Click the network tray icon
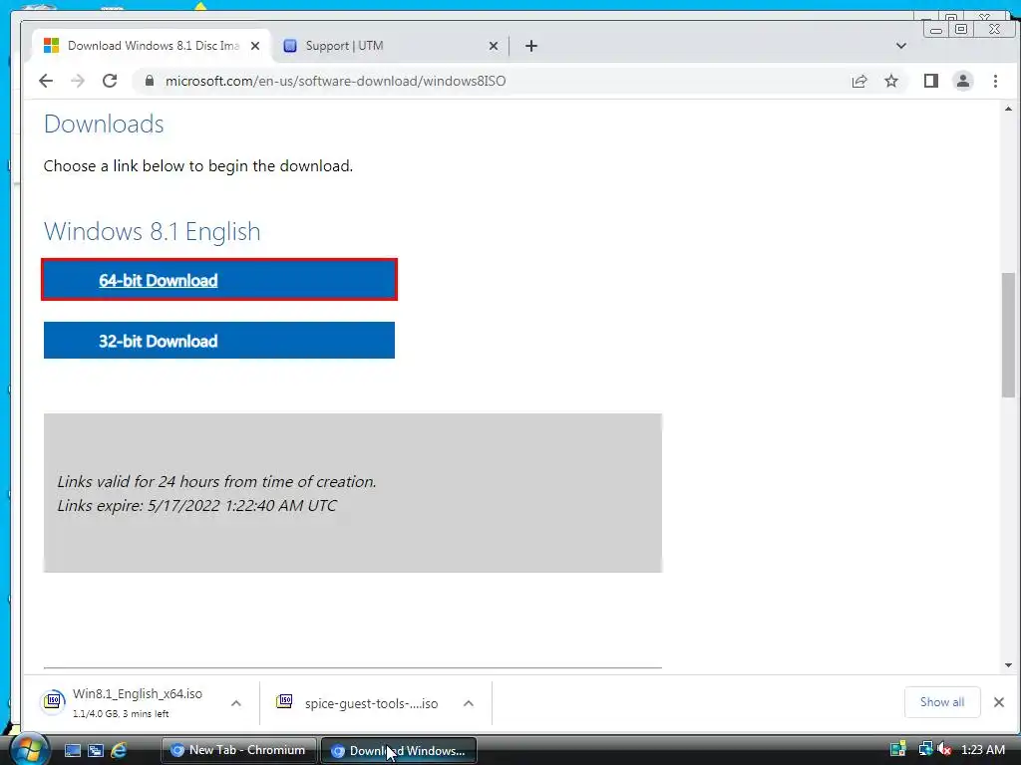 924,749
